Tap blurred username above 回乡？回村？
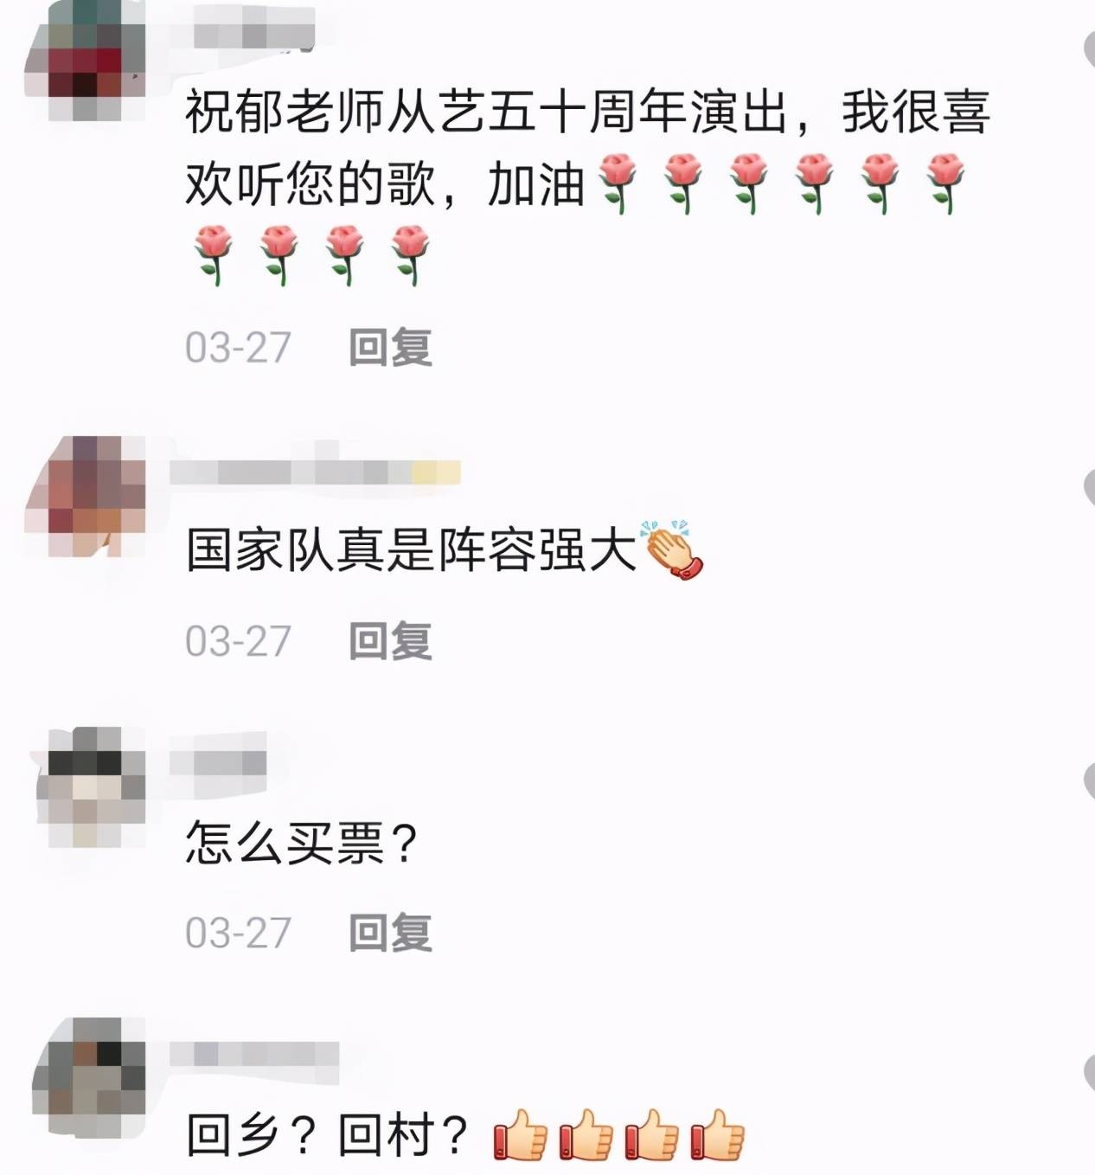This screenshot has height=1175, width=1095. (x=253, y=1054)
